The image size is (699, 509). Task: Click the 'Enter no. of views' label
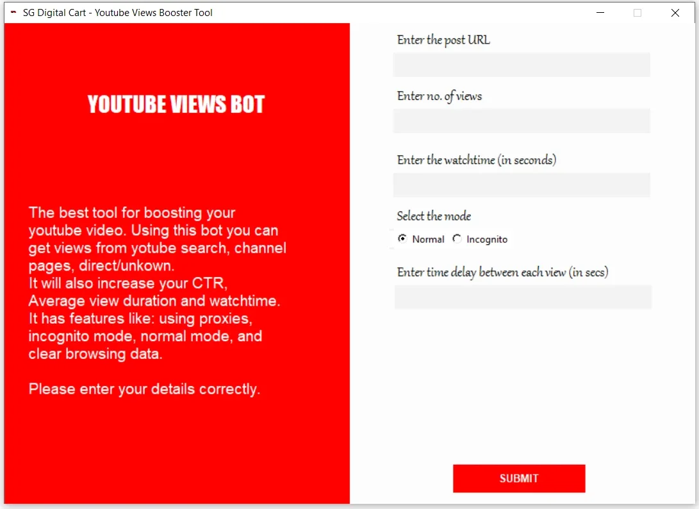[x=440, y=96]
